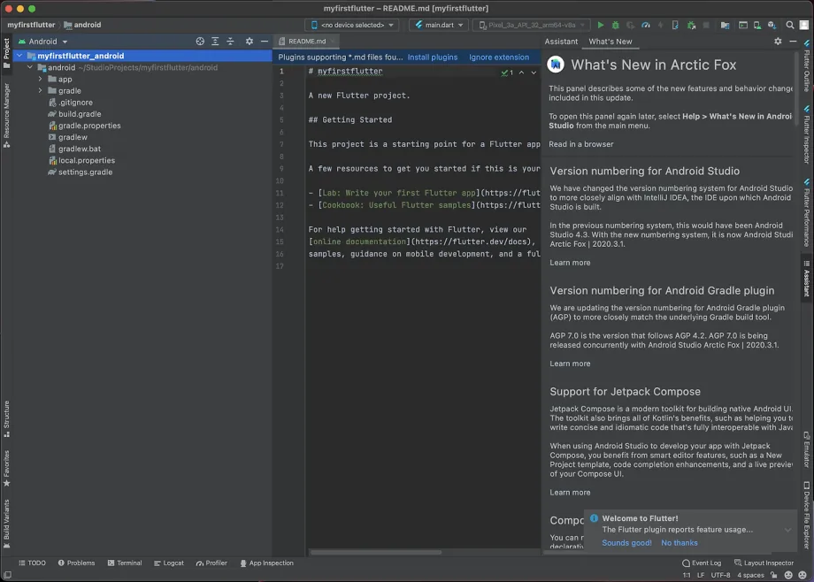Image resolution: width=814 pixels, height=582 pixels.
Task: Start debugging with the bug icon
Action: (616, 25)
